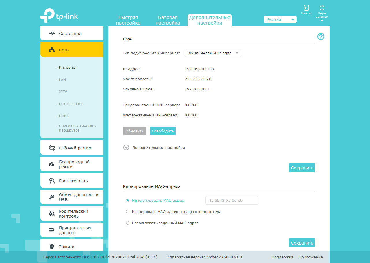
Task: Click the TP-Link logo
Action: (59, 16)
